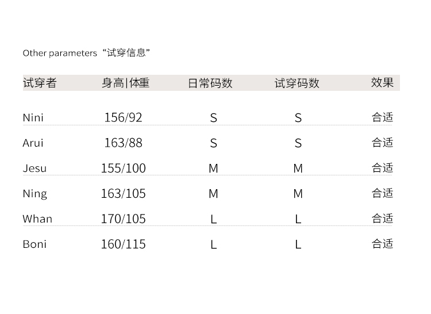
Task: Click the 合适 result in Boni's row
Action: point(382,244)
